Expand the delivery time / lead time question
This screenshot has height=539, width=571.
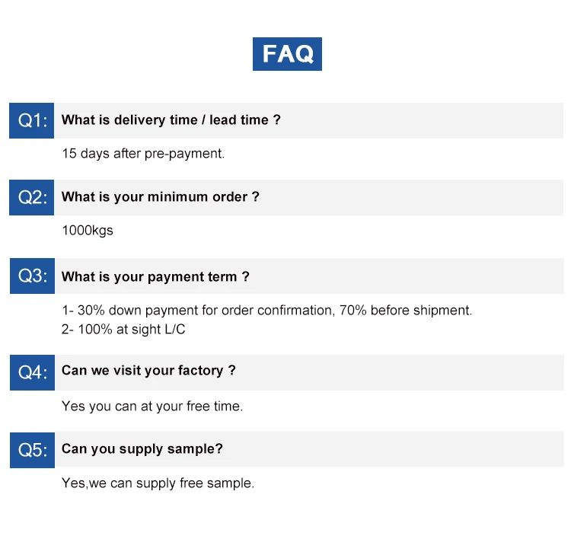click(x=171, y=120)
